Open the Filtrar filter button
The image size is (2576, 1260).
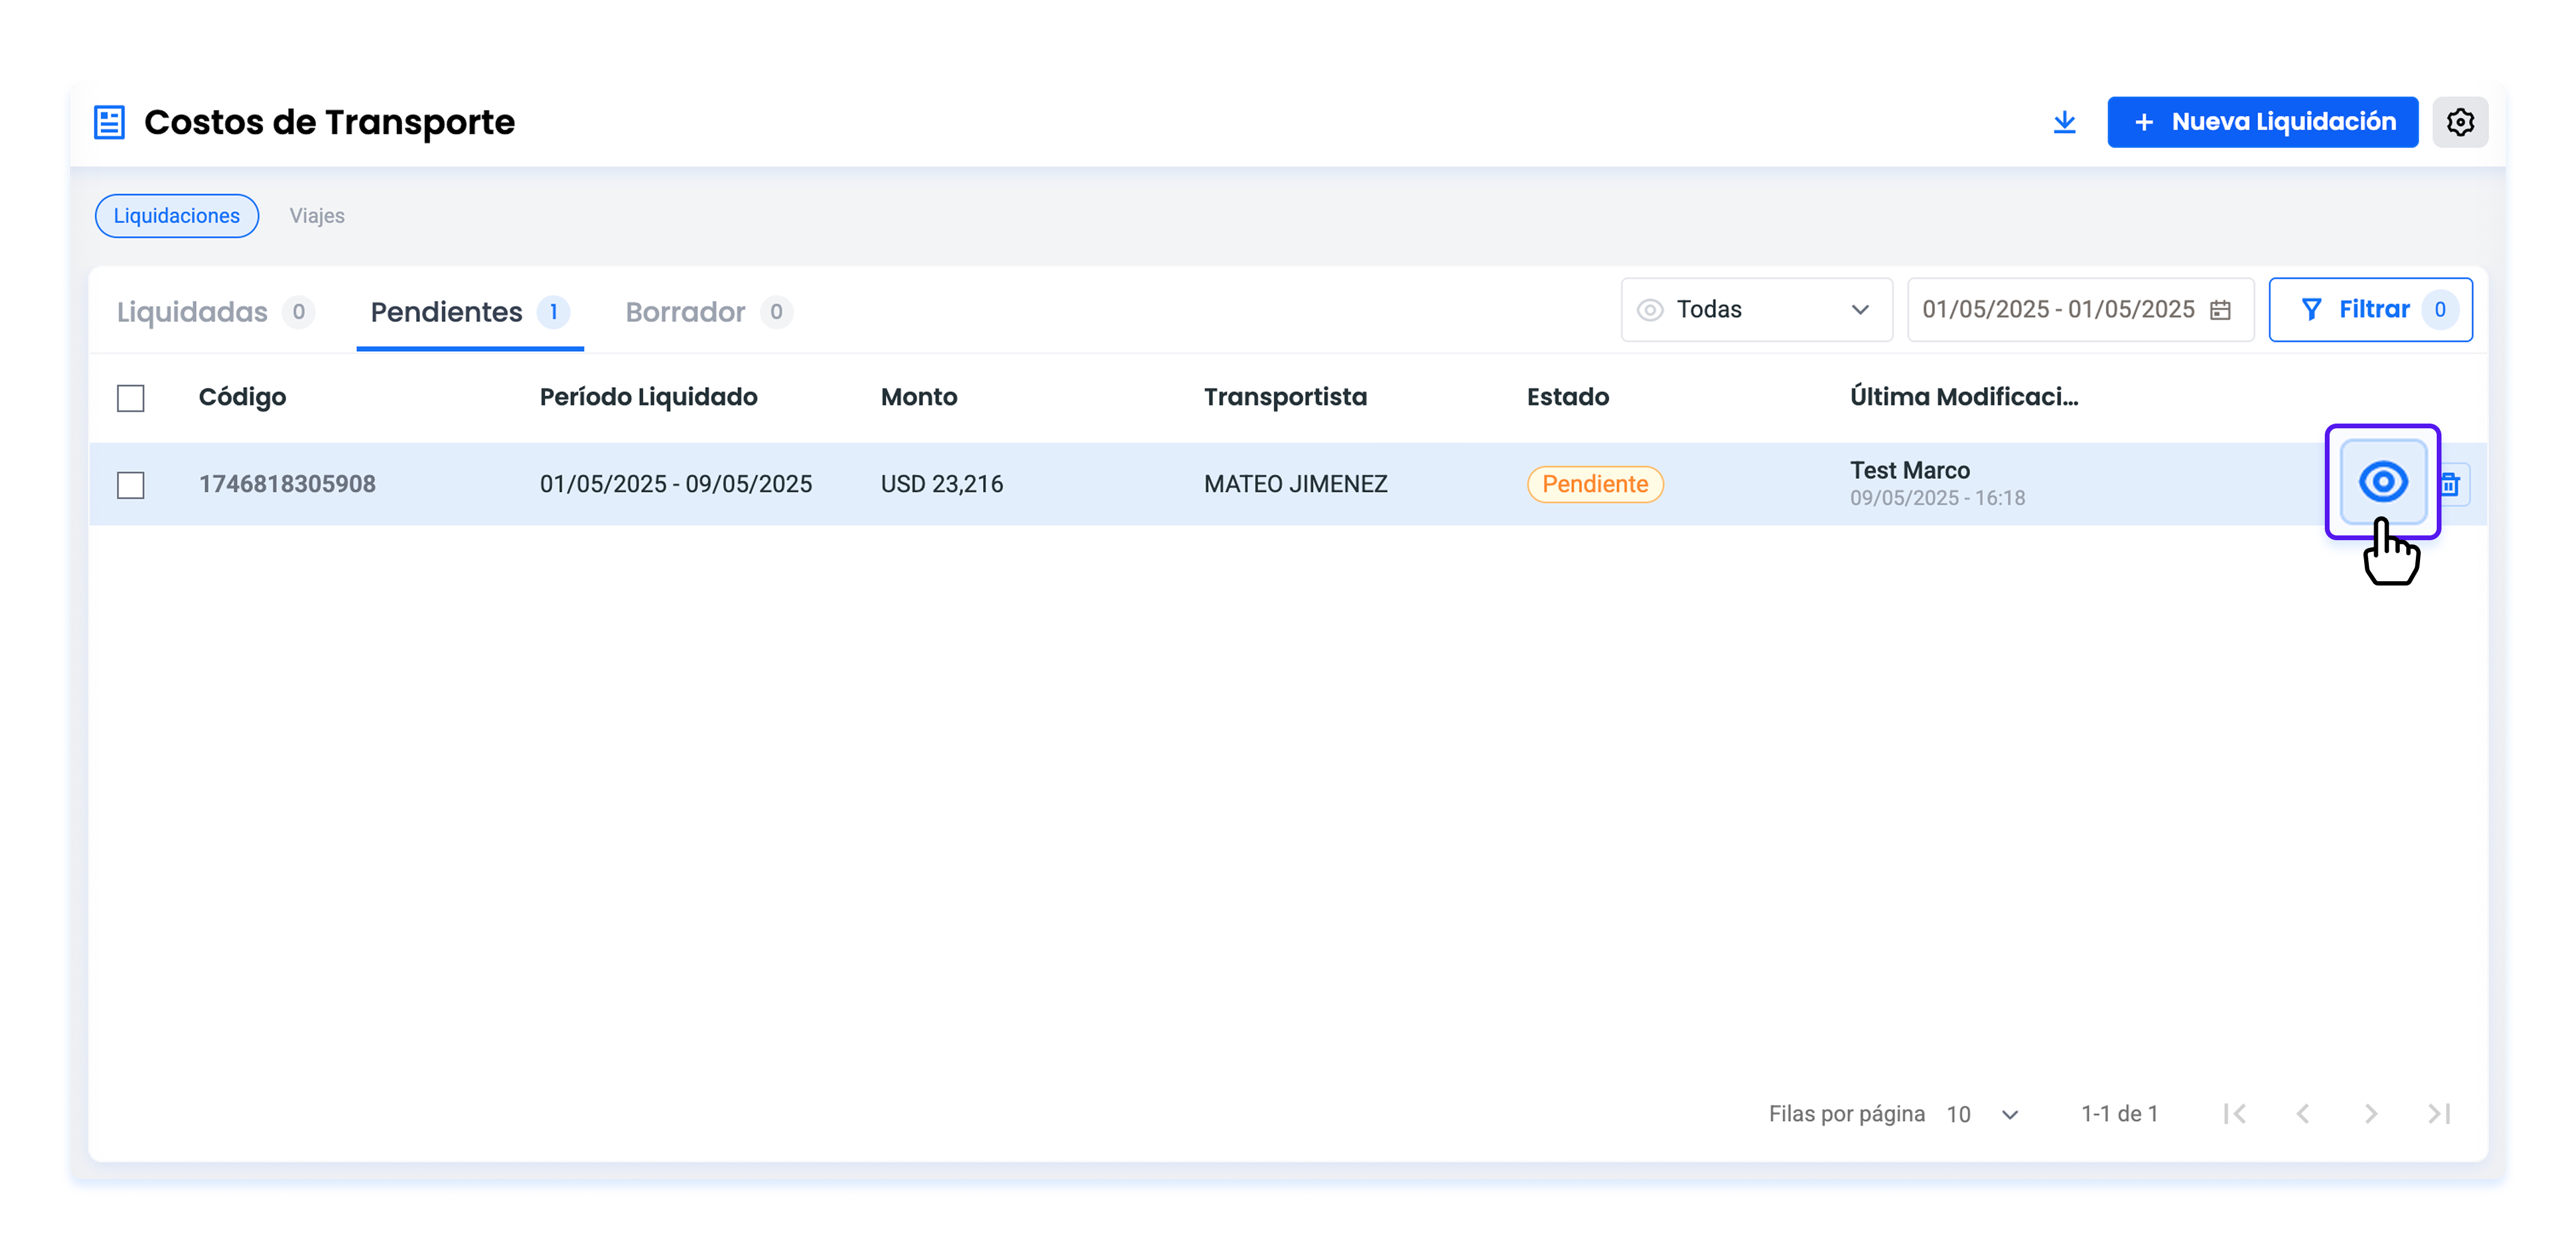(x=2370, y=310)
